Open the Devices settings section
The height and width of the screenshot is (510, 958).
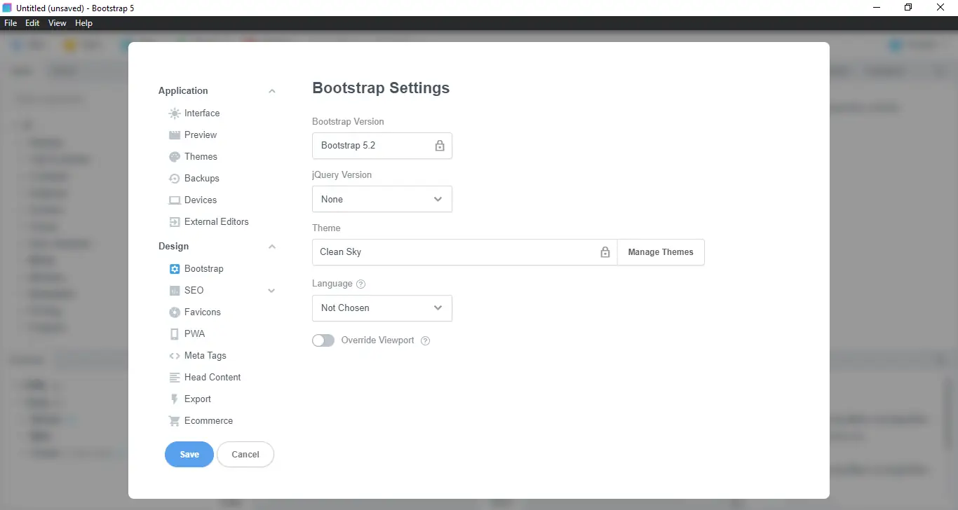pyautogui.click(x=199, y=200)
